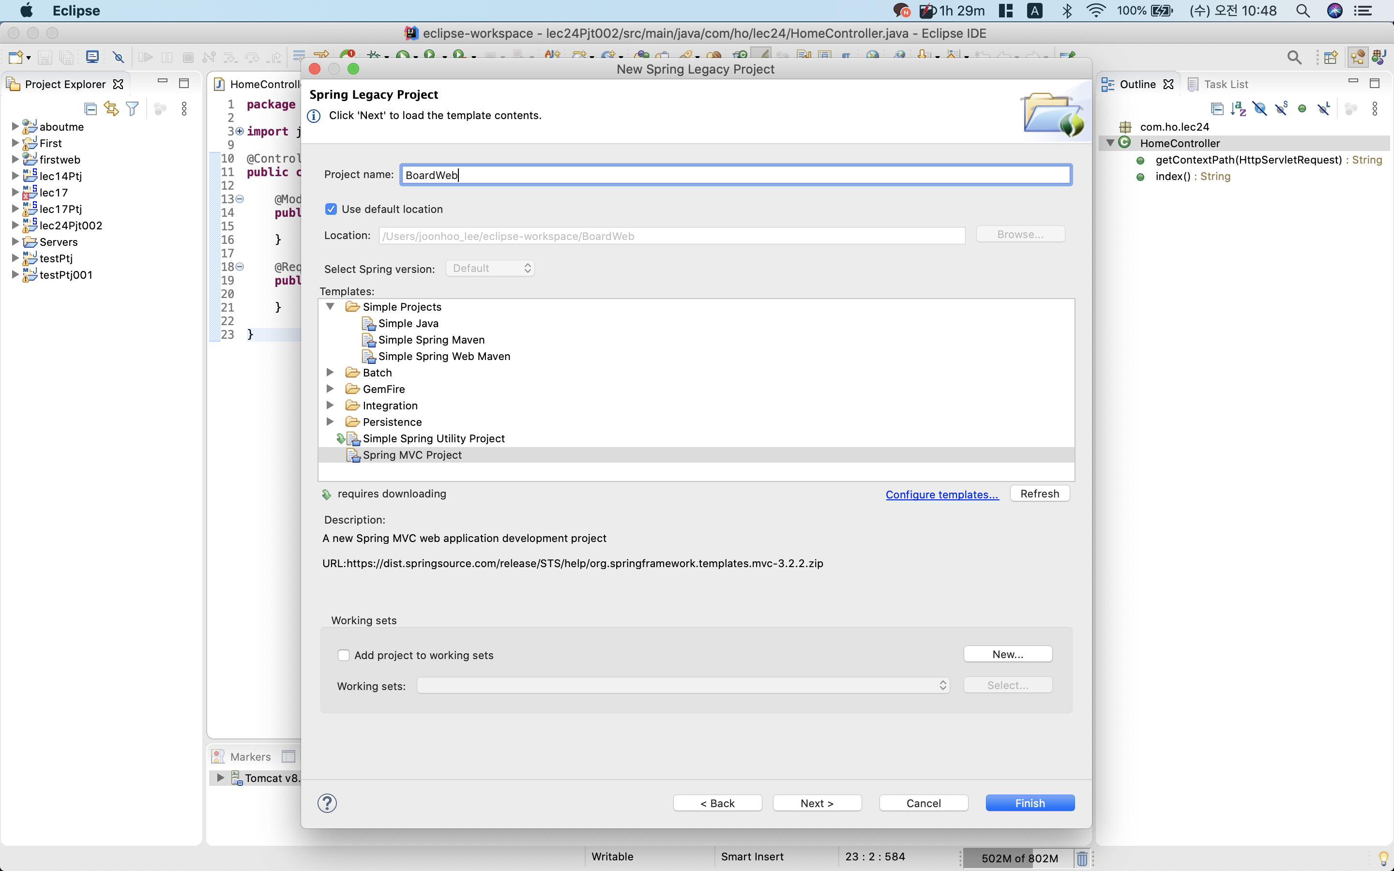
Task: Open the Help question mark icon
Action: point(327,802)
